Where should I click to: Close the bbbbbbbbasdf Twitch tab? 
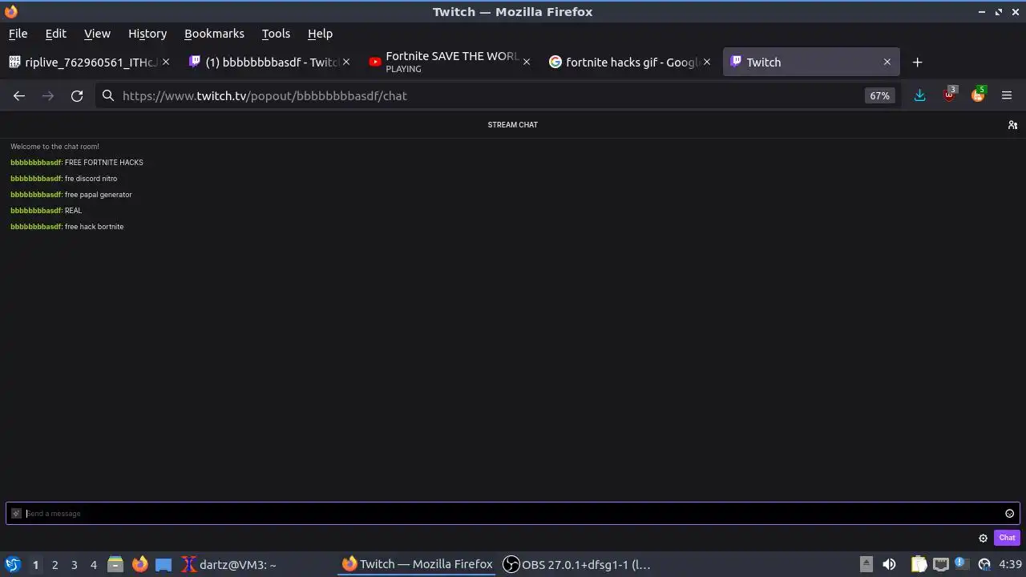pos(346,62)
